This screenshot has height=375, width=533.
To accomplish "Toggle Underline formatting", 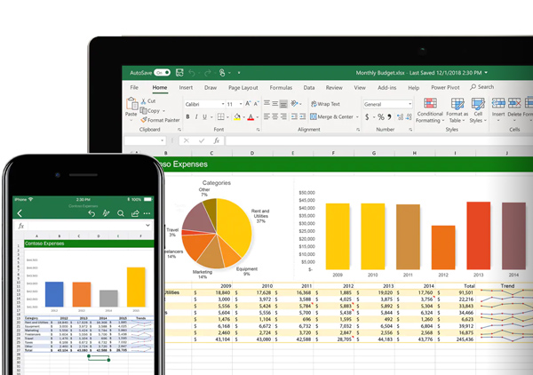I will click(204, 117).
